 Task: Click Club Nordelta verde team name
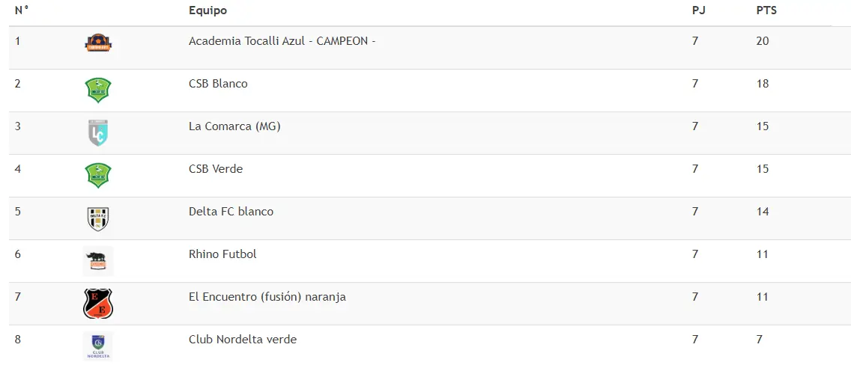pos(243,340)
